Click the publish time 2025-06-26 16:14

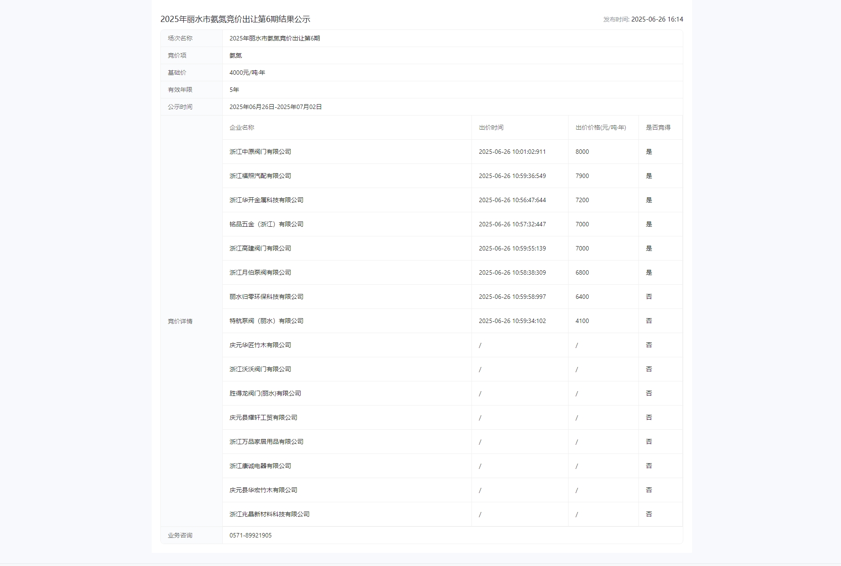[657, 19]
